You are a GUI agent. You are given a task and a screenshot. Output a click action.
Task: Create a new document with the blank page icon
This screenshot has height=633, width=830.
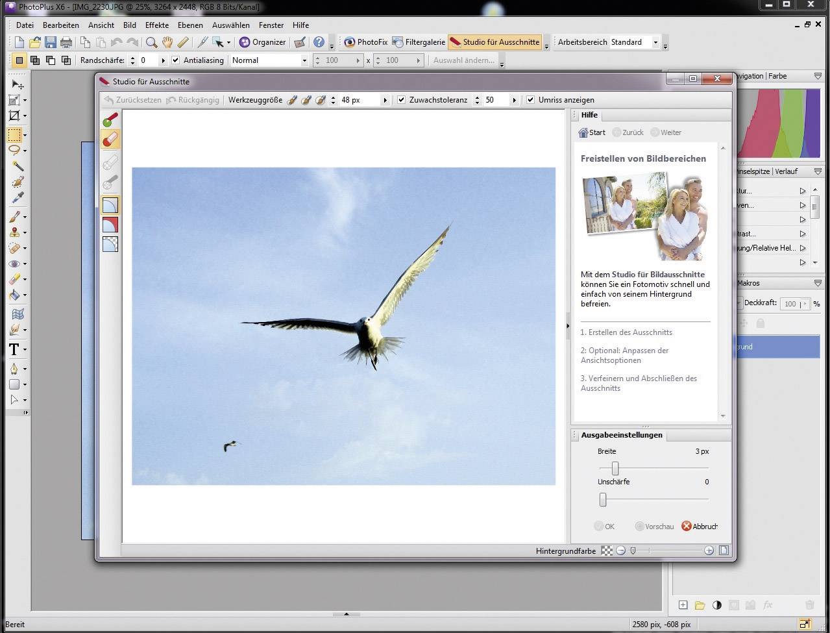pyautogui.click(x=19, y=42)
